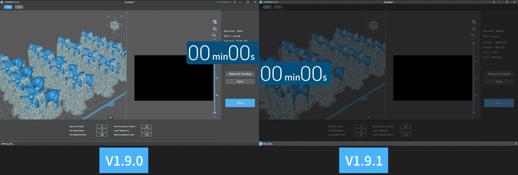Click the top layer-stack icon above the slider
Screen dimensions: 518x175
pyautogui.click(x=215, y=22)
